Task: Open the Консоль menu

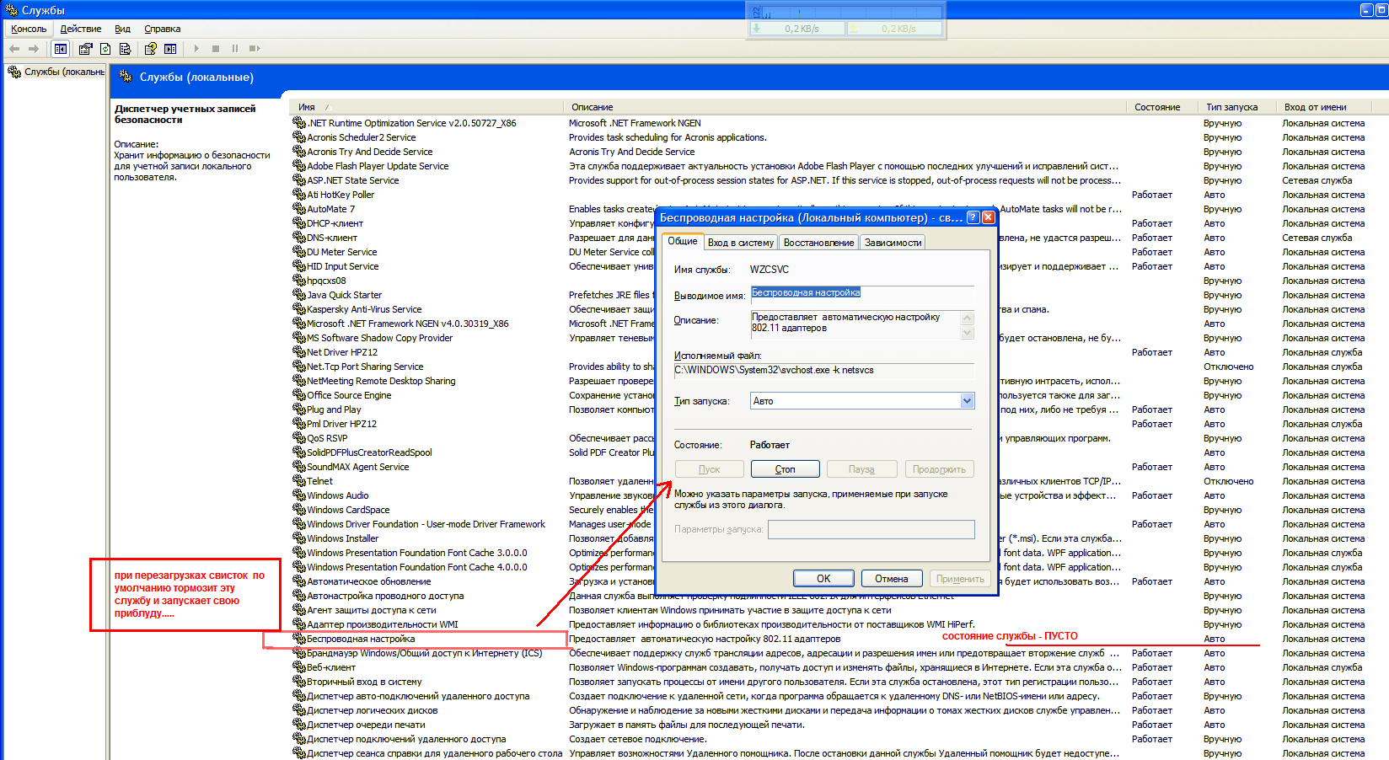Action: [x=29, y=29]
